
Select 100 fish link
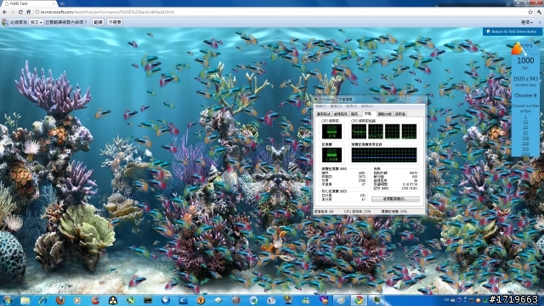click(525, 138)
